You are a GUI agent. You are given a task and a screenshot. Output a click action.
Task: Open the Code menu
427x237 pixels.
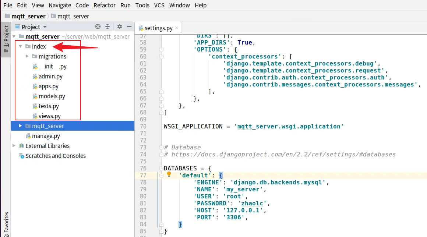click(82, 5)
